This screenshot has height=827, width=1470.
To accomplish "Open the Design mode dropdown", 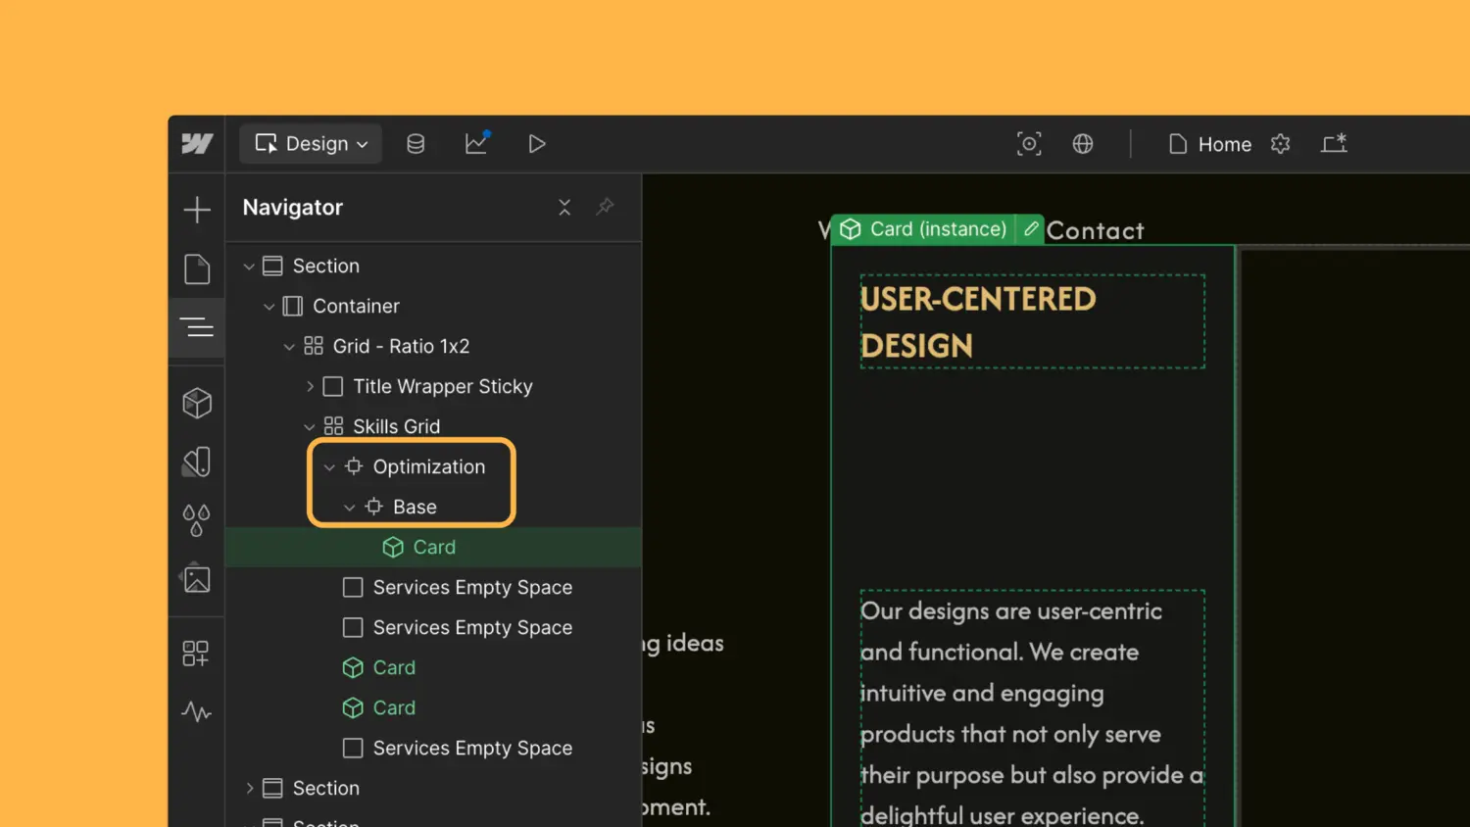I will [x=311, y=144].
